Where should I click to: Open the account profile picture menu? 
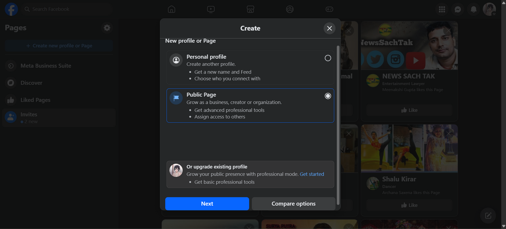point(489,9)
